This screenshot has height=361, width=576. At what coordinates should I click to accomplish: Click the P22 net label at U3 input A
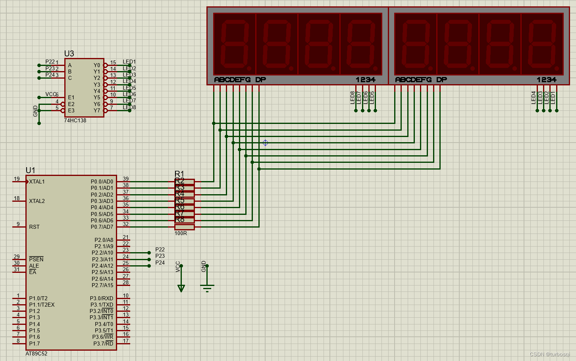tap(50, 62)
